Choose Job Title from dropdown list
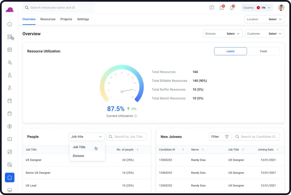 (87, 147)
